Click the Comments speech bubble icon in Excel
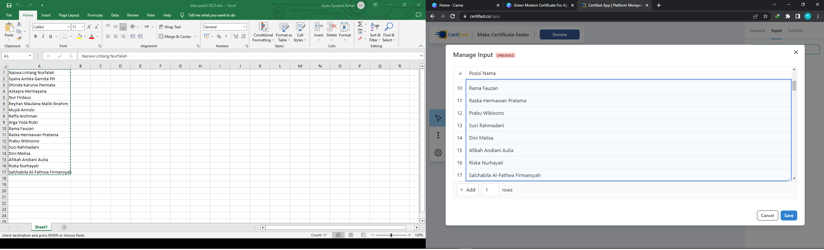The width and height of the screenshot is (824, 250). click(x=419, y=15)
